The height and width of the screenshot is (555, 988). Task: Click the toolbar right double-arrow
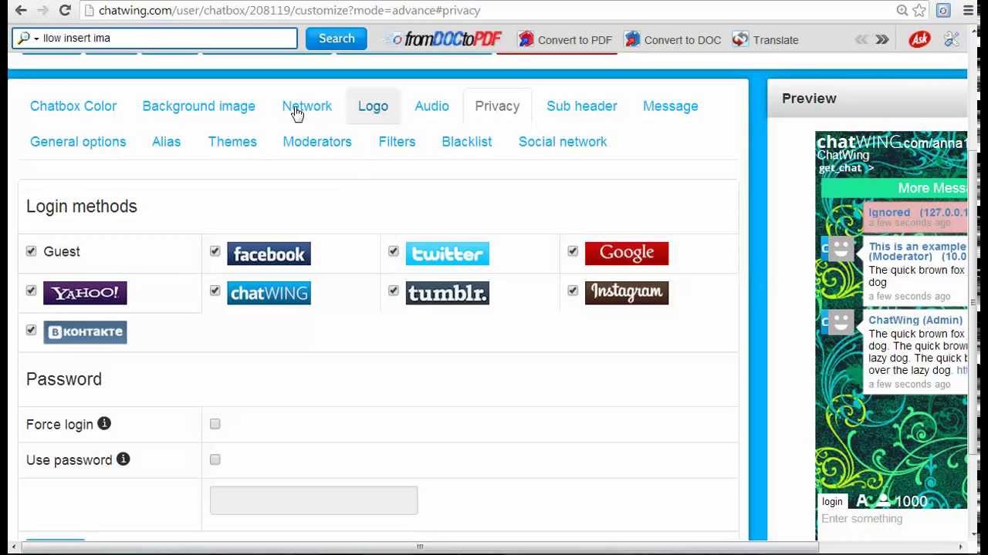coord(881,39)
